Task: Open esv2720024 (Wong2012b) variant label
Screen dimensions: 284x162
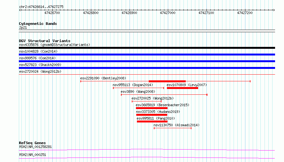Action: pos(40,71)
